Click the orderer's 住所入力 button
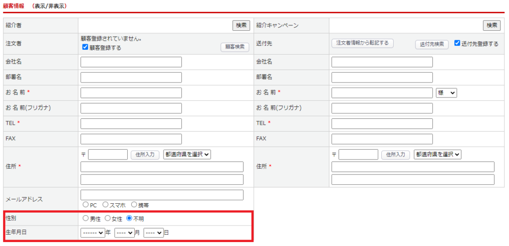This screenshot has width=509, height=246. (x=145, y=155)
